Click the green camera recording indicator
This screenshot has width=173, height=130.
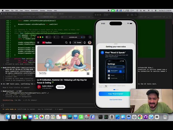click(x=113, y=11)
